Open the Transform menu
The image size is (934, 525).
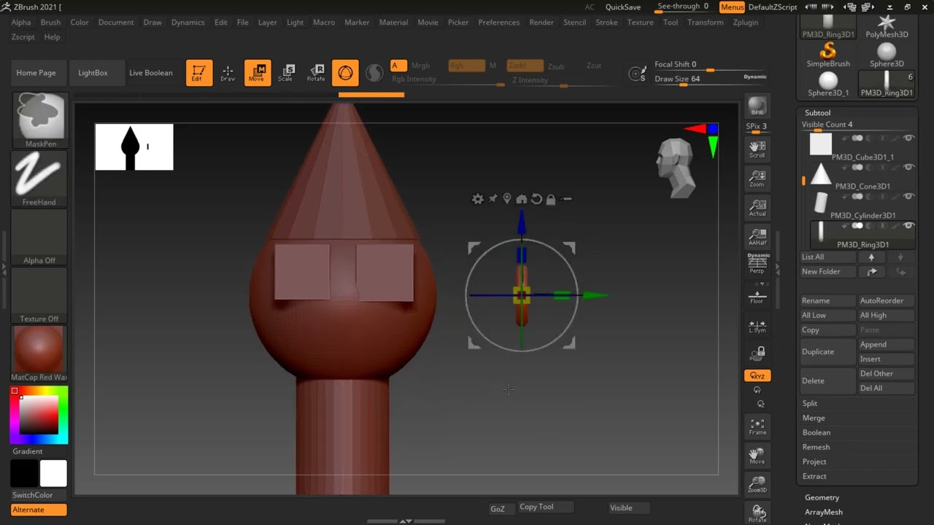pyautogui.click(x=705, y=23)
